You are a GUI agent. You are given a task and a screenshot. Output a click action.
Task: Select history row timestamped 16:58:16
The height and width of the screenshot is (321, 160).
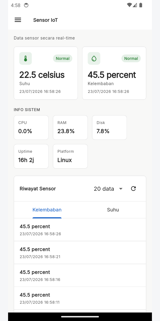click(80, 275)
